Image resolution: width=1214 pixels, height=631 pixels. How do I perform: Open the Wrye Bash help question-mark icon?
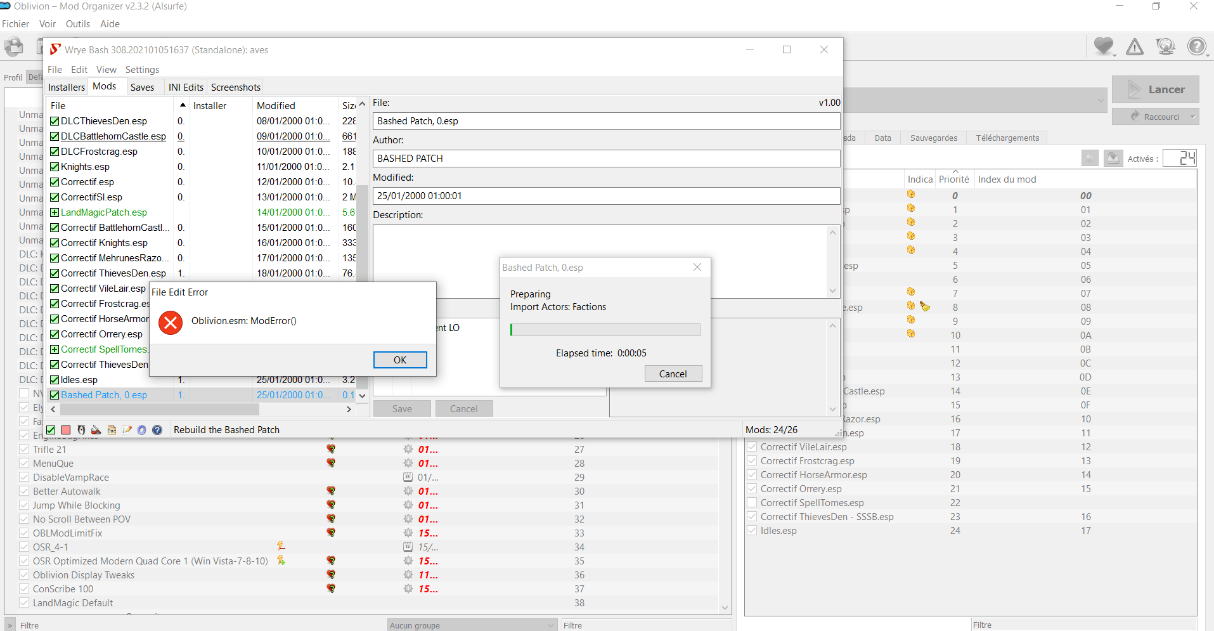tap(157, 430)
